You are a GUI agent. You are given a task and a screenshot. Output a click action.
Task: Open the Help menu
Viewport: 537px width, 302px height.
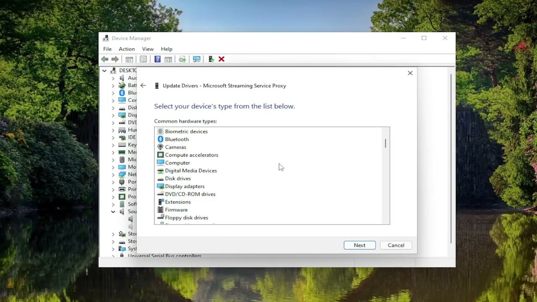(x=167, y=49)
